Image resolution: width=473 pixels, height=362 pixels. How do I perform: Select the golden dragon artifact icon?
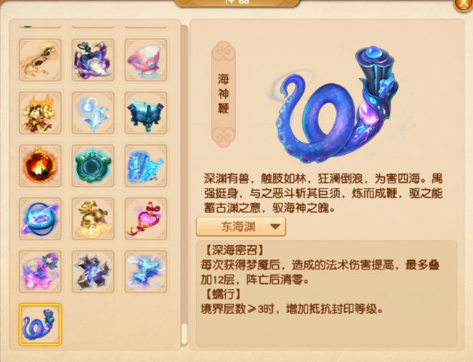(x=40, y=59)
